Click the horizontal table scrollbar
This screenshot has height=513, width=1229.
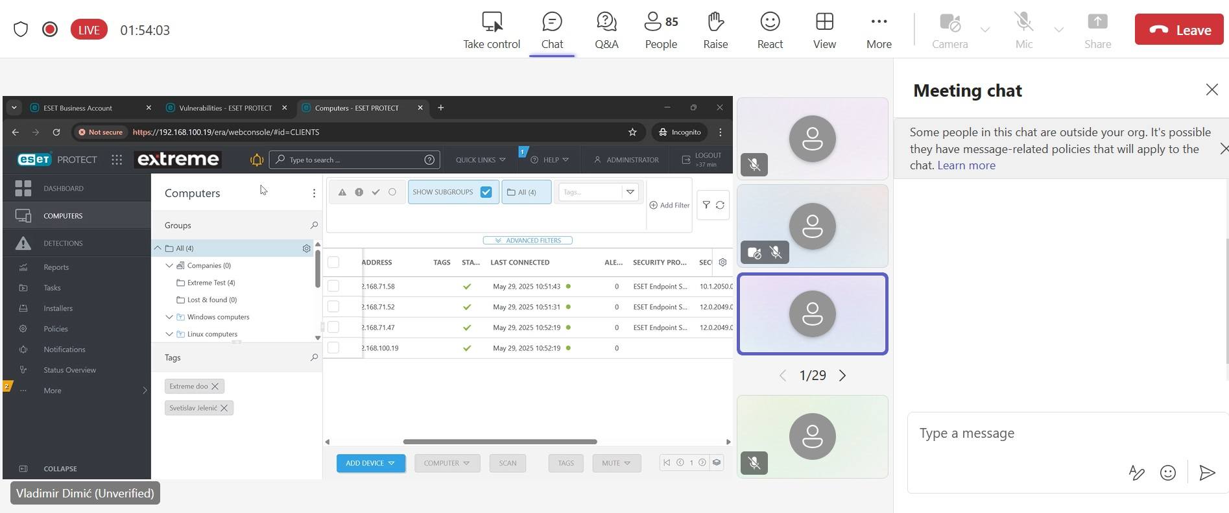[x=499, y=442]
